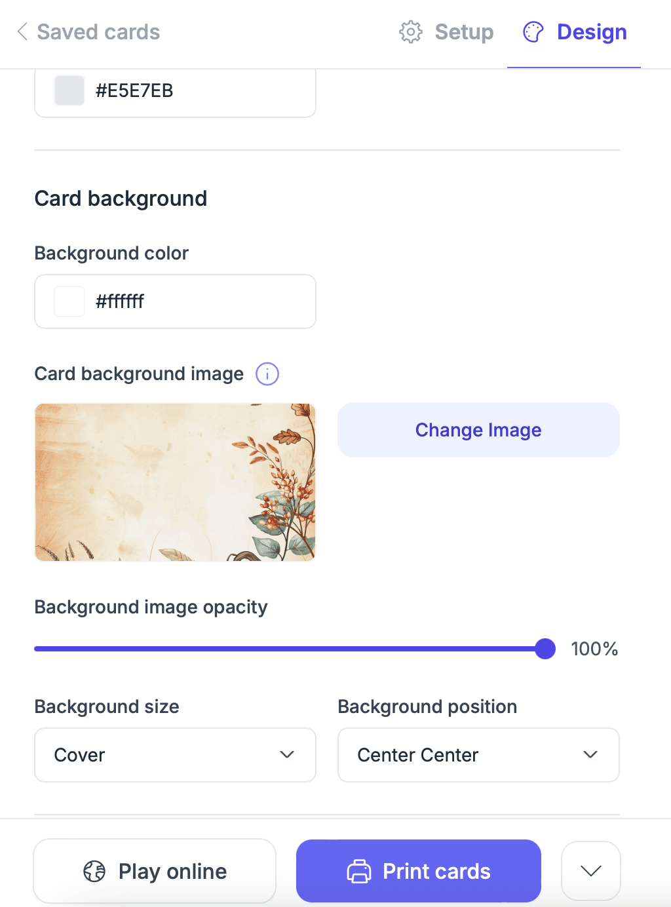
Task: Open the Background position dropdown
Action: [478, 755]
